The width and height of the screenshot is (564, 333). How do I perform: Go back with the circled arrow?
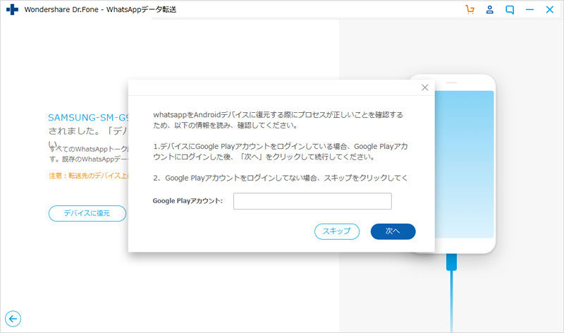[13, 319]
